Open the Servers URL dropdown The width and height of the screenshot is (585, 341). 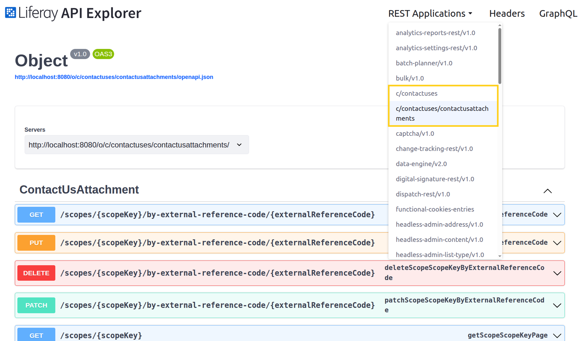pyautogui.click(x=137, y=145)
